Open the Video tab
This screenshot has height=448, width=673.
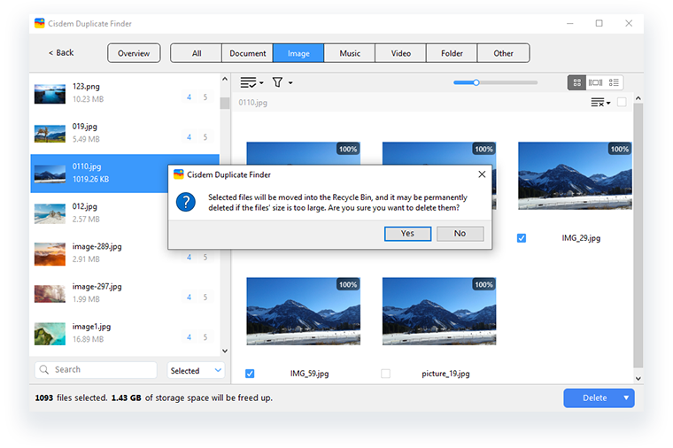point(401,53)
